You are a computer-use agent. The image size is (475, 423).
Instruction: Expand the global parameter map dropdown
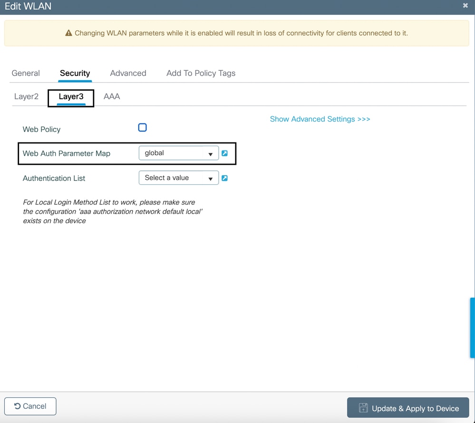pos(178,153)
